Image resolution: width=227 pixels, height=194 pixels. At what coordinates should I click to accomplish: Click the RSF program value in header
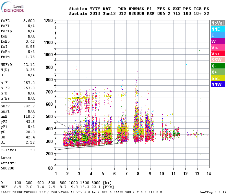pyautogui.click(x=150, y=14)
